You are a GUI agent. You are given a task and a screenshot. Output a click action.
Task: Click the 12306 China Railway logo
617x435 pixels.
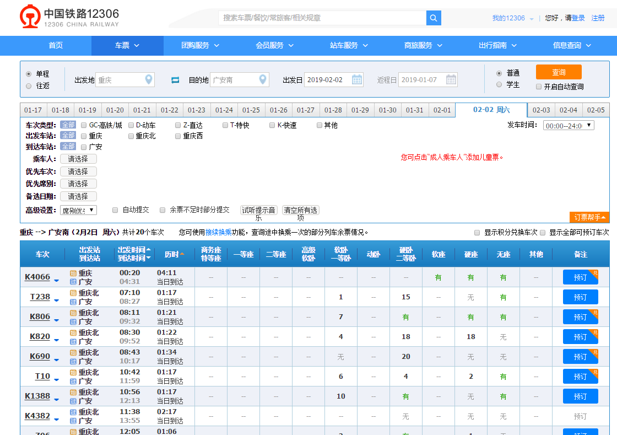pos(69,17)
